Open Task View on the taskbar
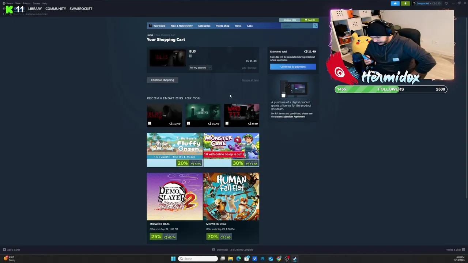 (x=222, y=259)
